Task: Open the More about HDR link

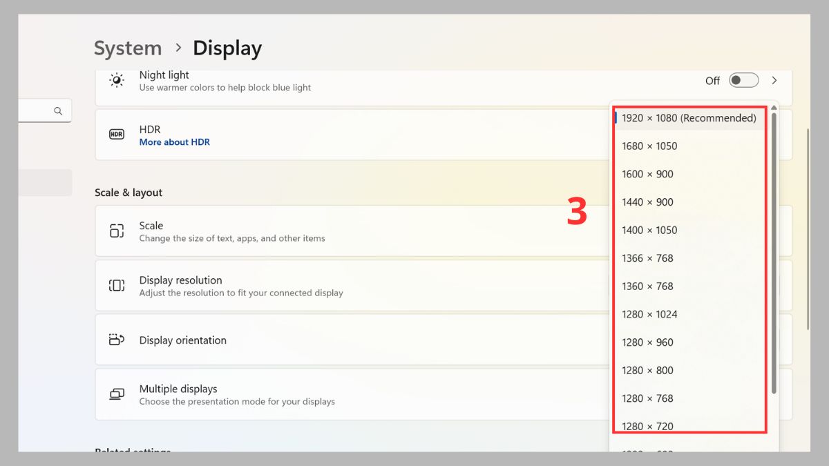Action: tap(175, 142)
